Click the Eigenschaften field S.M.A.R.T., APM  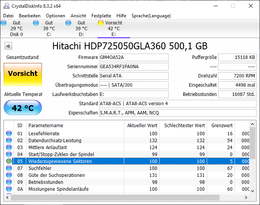point(178,113)
